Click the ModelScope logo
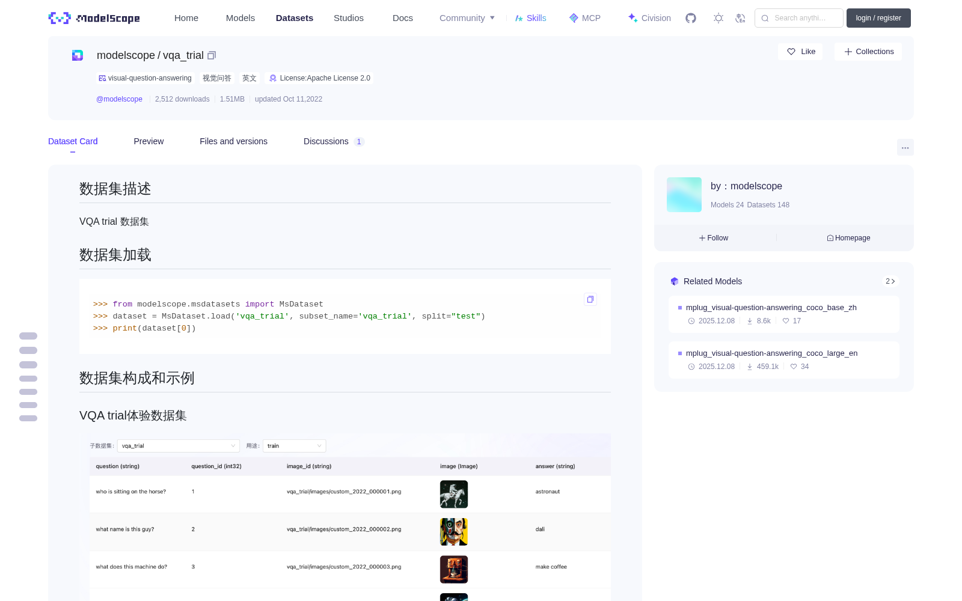Image resolution: width=962 pixels, height=601 pixels. tap(94, 18)
